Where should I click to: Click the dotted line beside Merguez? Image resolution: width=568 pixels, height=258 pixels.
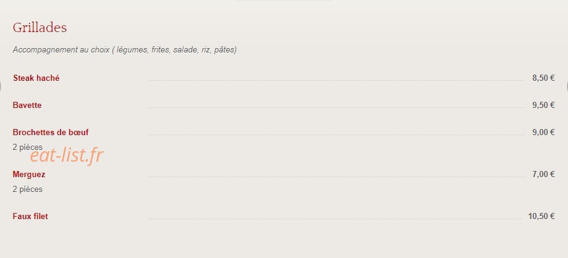(x=336, y=177)
